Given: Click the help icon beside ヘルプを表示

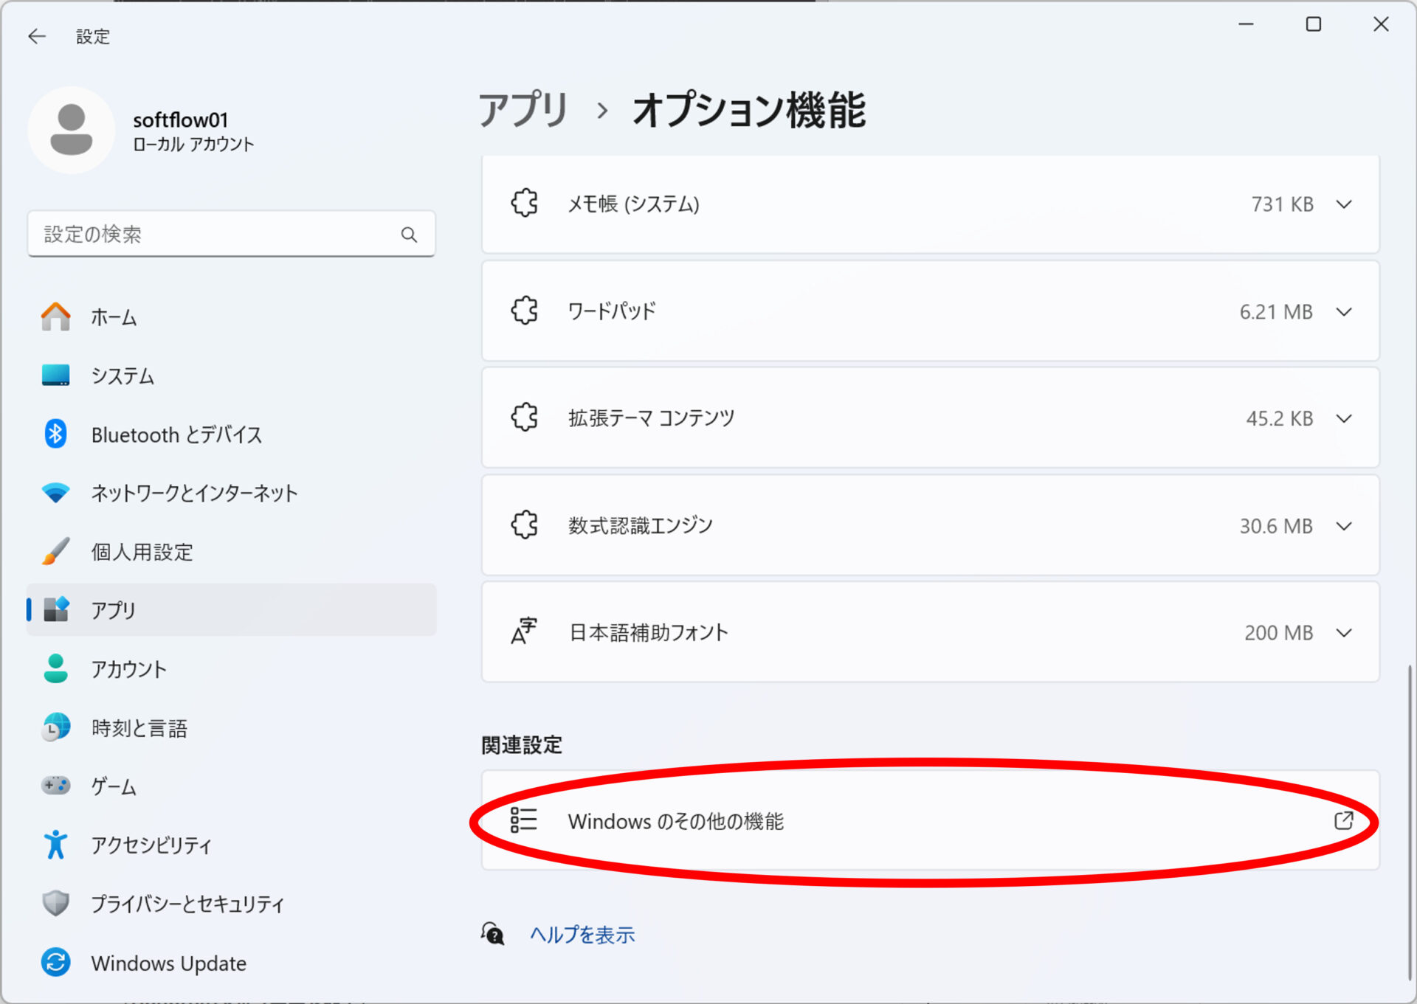Looking at the screenshot, I should pyautogui.click(x=493, y=934).
